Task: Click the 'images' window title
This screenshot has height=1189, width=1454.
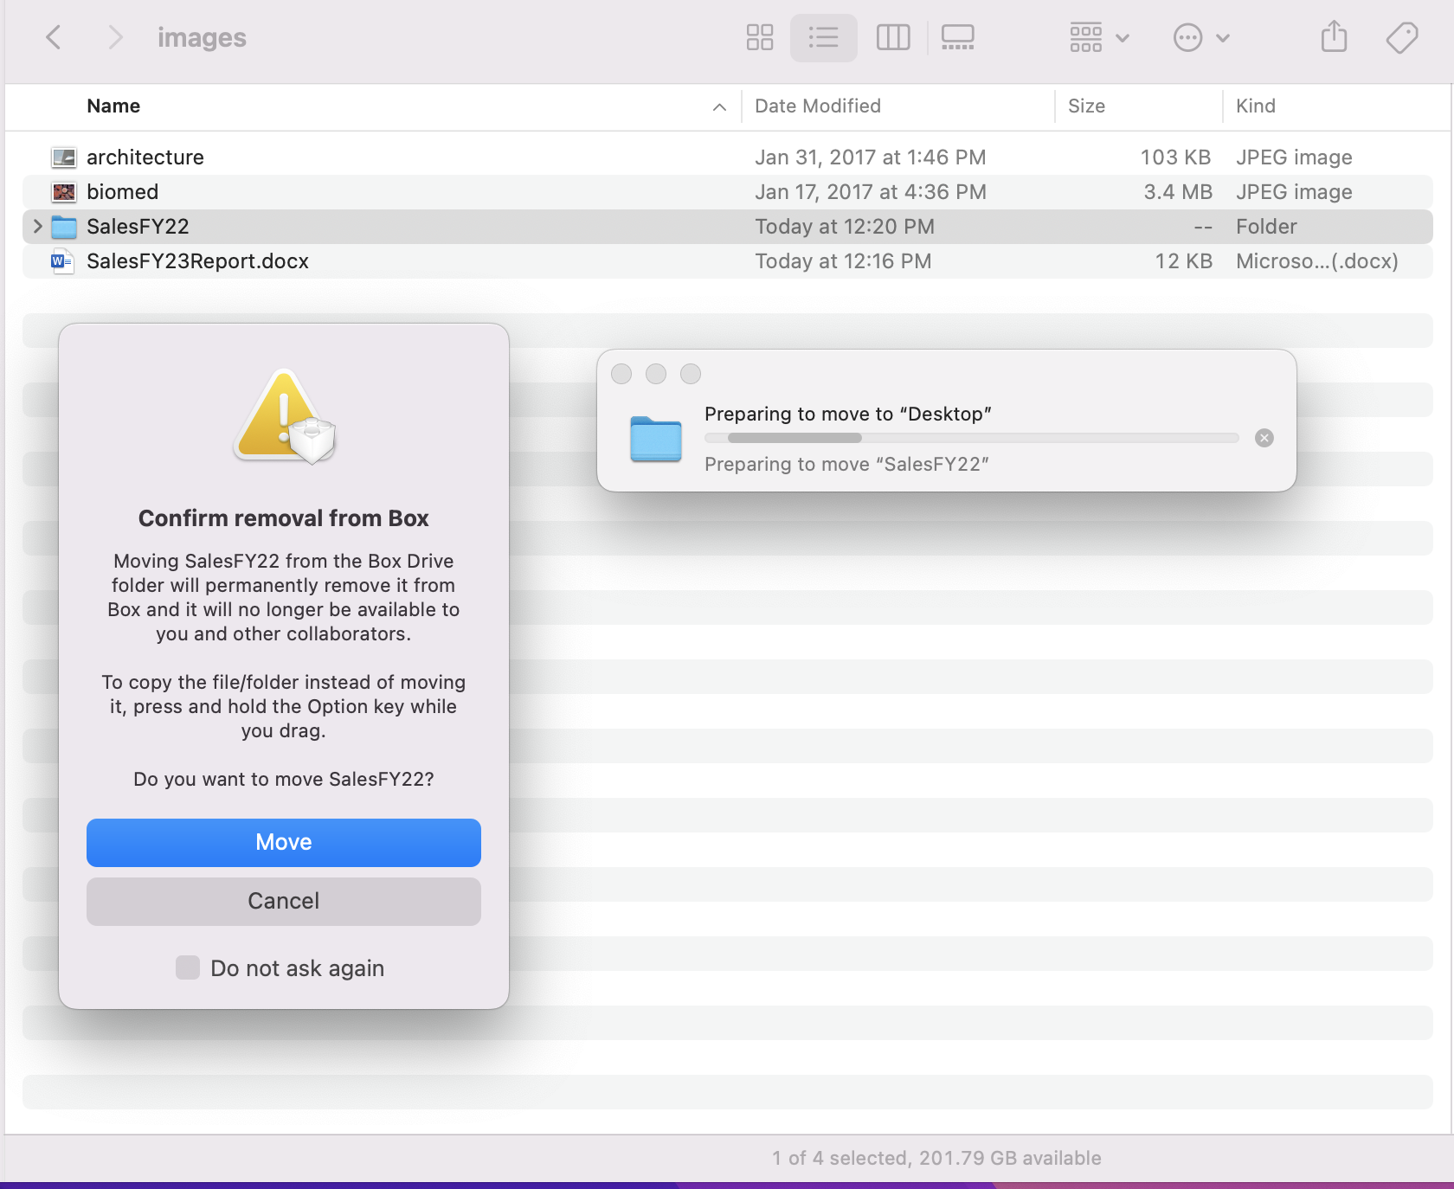Action: point(202,37)
